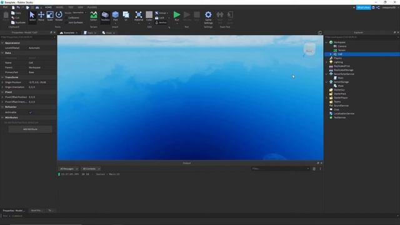This screenshot has height=225, width=400.
Task: Select ServerStorage in Explorer
Action: click(341, 82)
